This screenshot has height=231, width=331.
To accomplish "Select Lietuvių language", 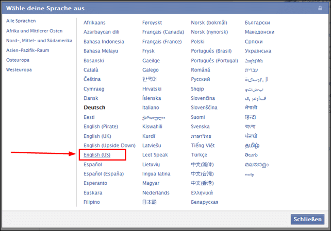I will [x=151, y=165].
